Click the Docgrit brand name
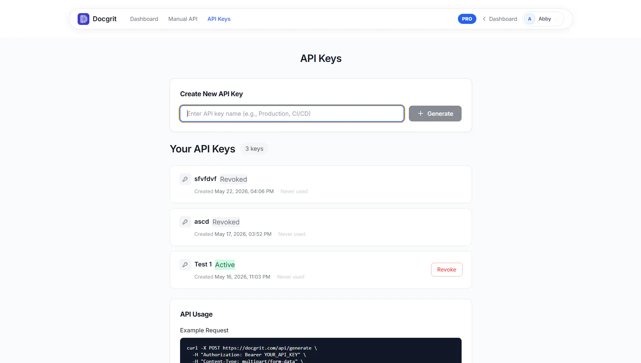The width and height of the screenshot is (641, 363). (x=104, y=19)
